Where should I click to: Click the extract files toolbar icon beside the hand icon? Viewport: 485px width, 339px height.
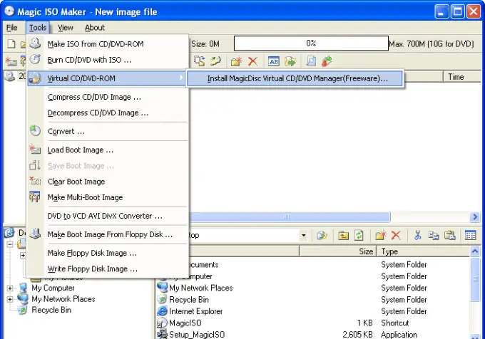[x=200, y=61]
